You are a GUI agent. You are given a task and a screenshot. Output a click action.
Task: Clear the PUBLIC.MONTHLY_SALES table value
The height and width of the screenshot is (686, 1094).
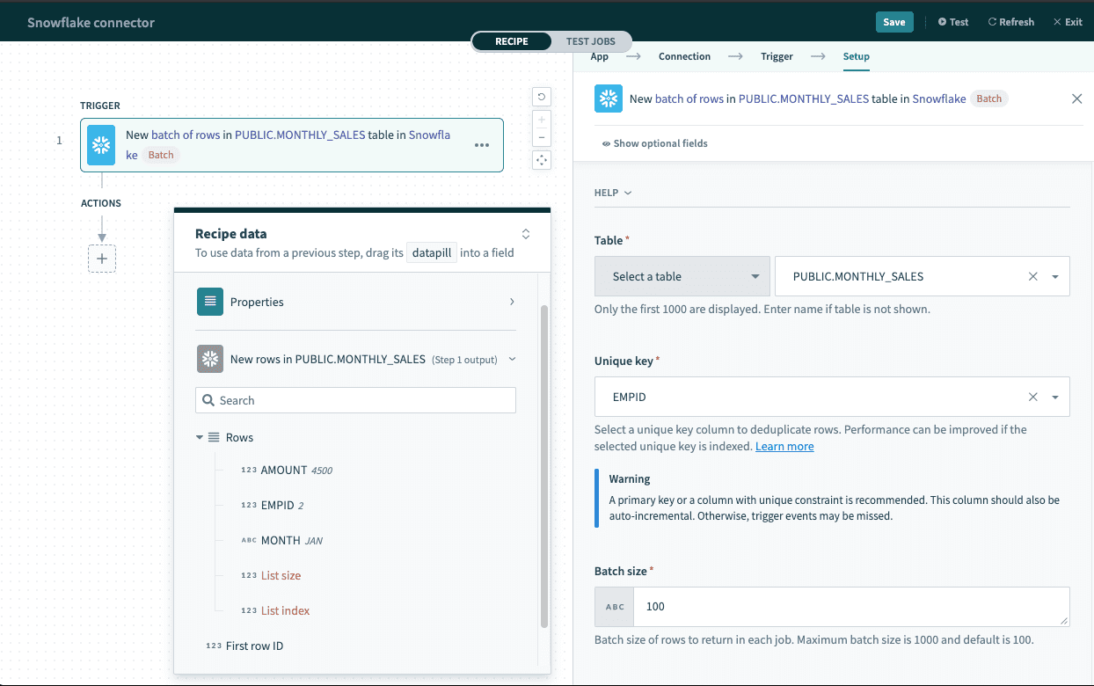(x=1033, y=276)
